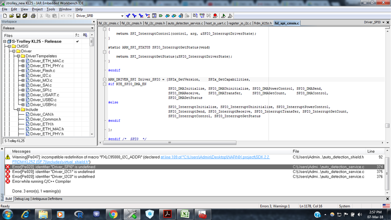Print the current file via printer icon

(33, 16)
